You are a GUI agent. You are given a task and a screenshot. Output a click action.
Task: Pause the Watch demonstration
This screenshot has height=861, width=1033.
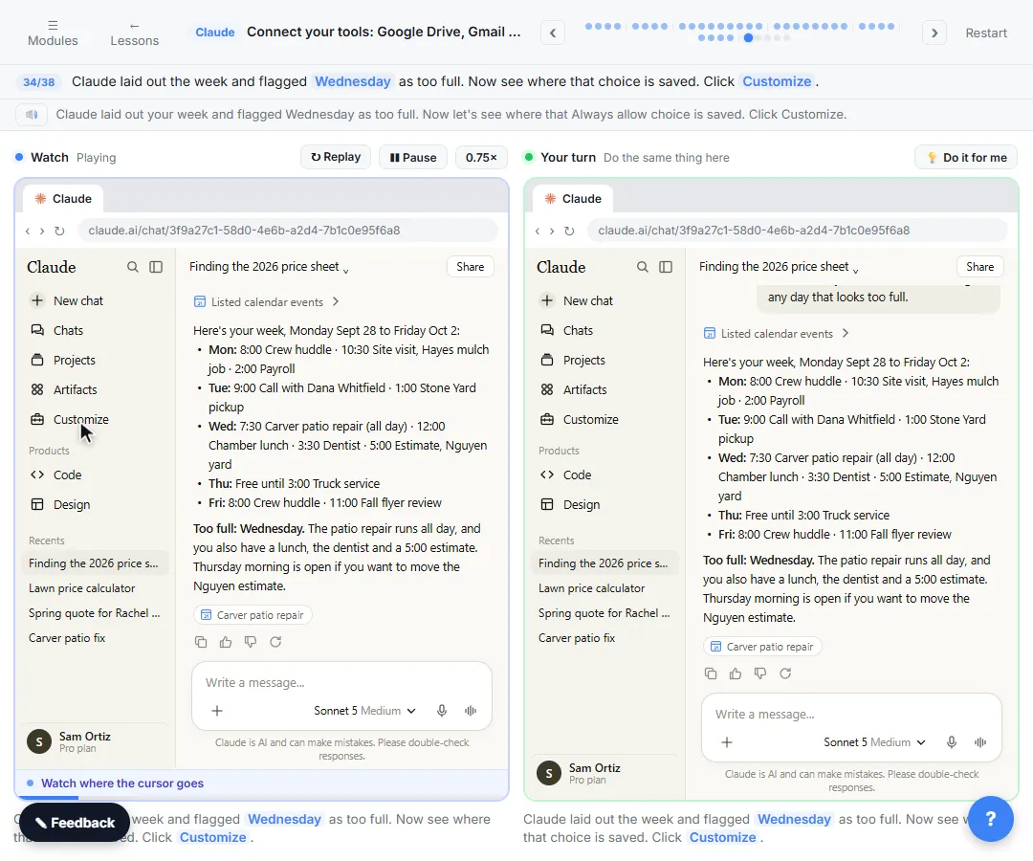coord(413,158)
